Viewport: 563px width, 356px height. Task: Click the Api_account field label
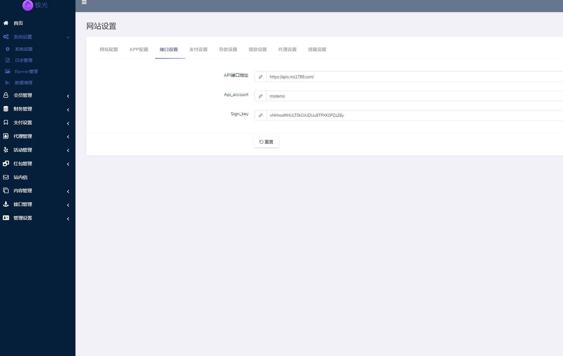[x=236, y=94]
